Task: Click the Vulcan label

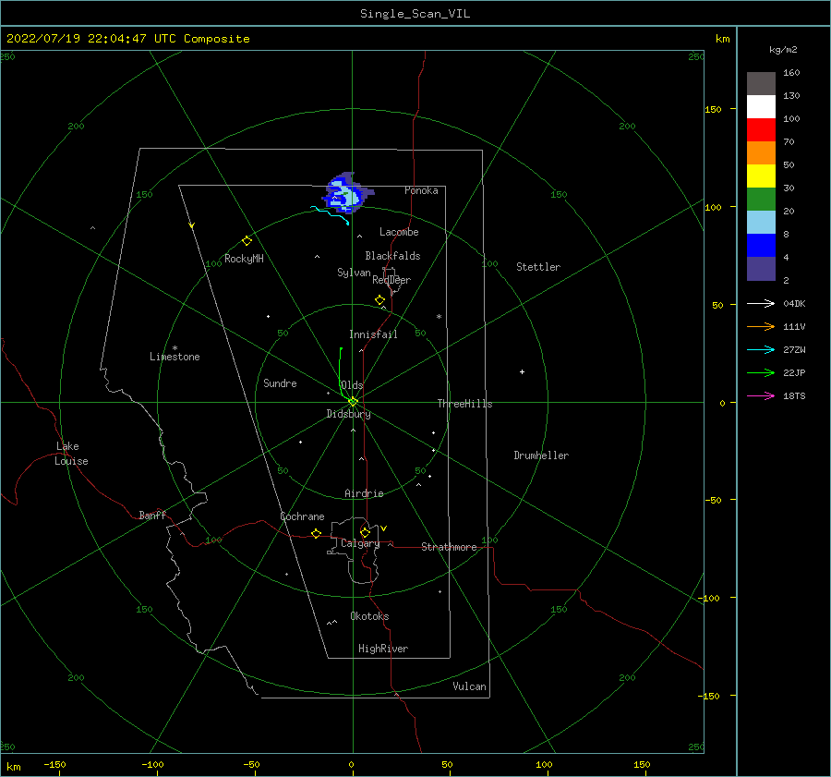Action: point(469,686)
